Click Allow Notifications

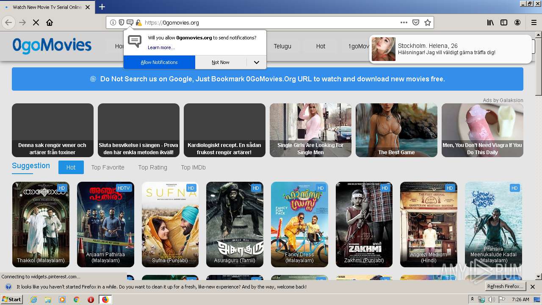159,62
